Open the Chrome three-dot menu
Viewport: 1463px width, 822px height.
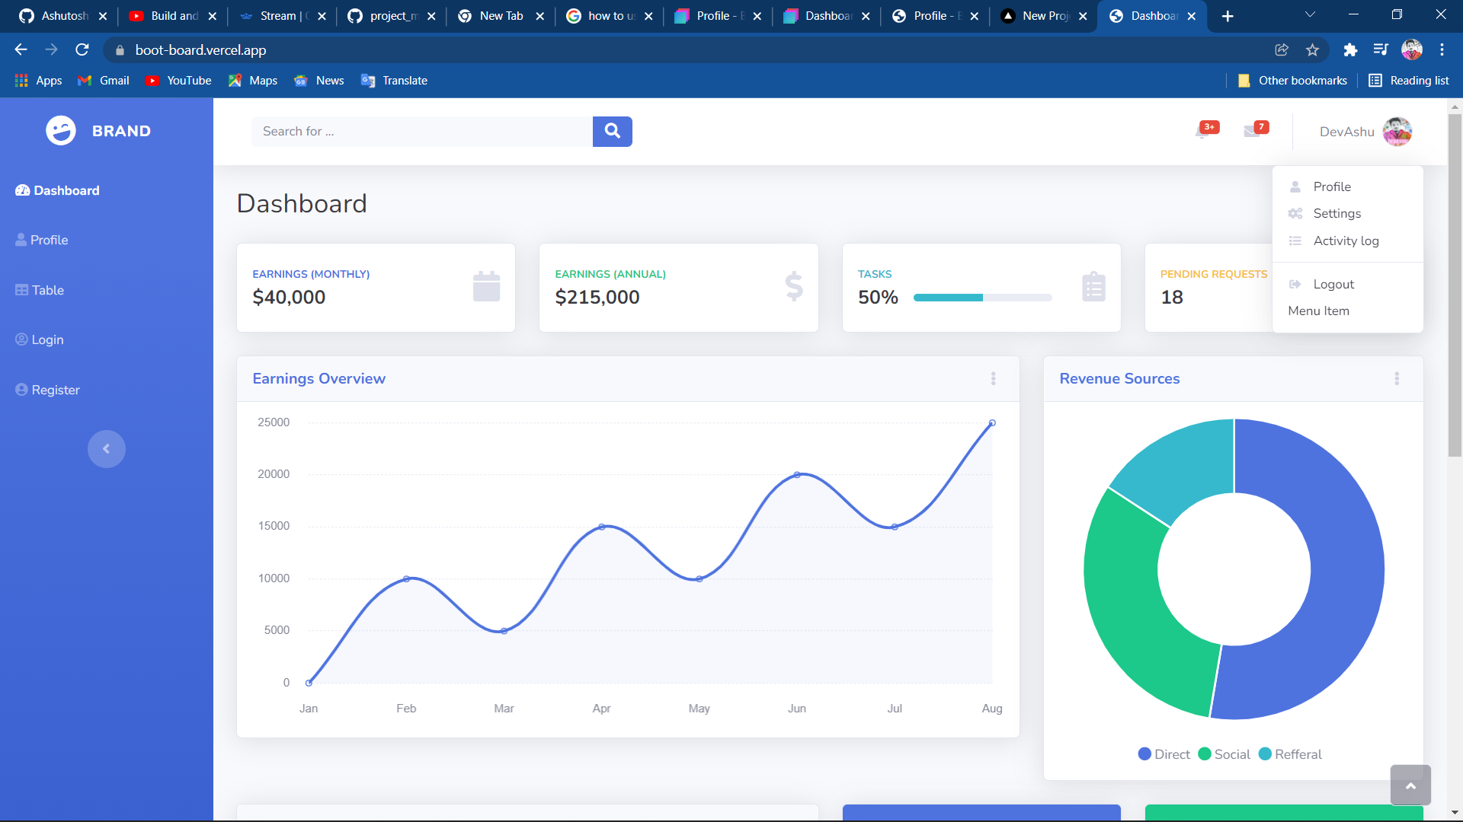[1442, 49]
